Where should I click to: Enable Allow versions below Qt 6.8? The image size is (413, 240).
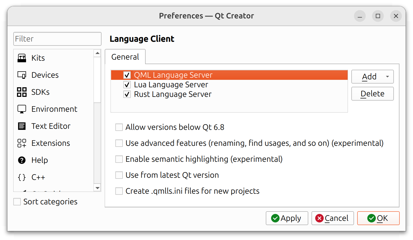point(119,127)
